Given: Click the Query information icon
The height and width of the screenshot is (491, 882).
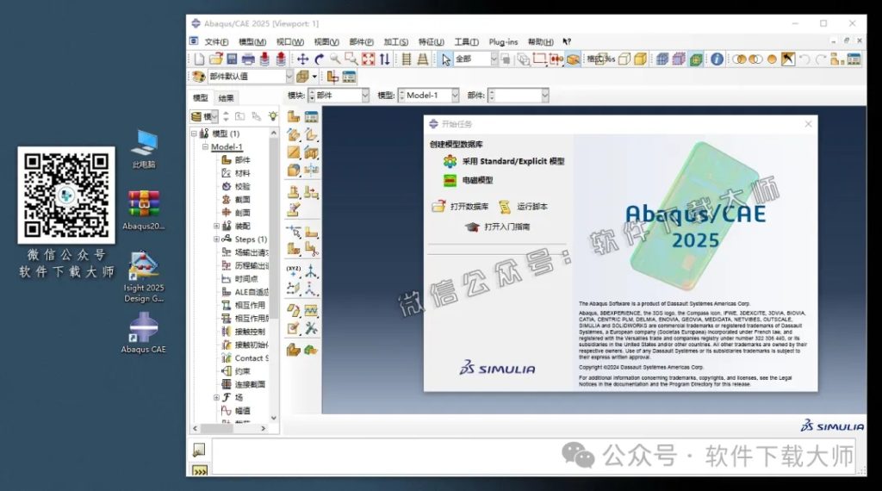Looking at the screenshot, I should click(717, 59).
